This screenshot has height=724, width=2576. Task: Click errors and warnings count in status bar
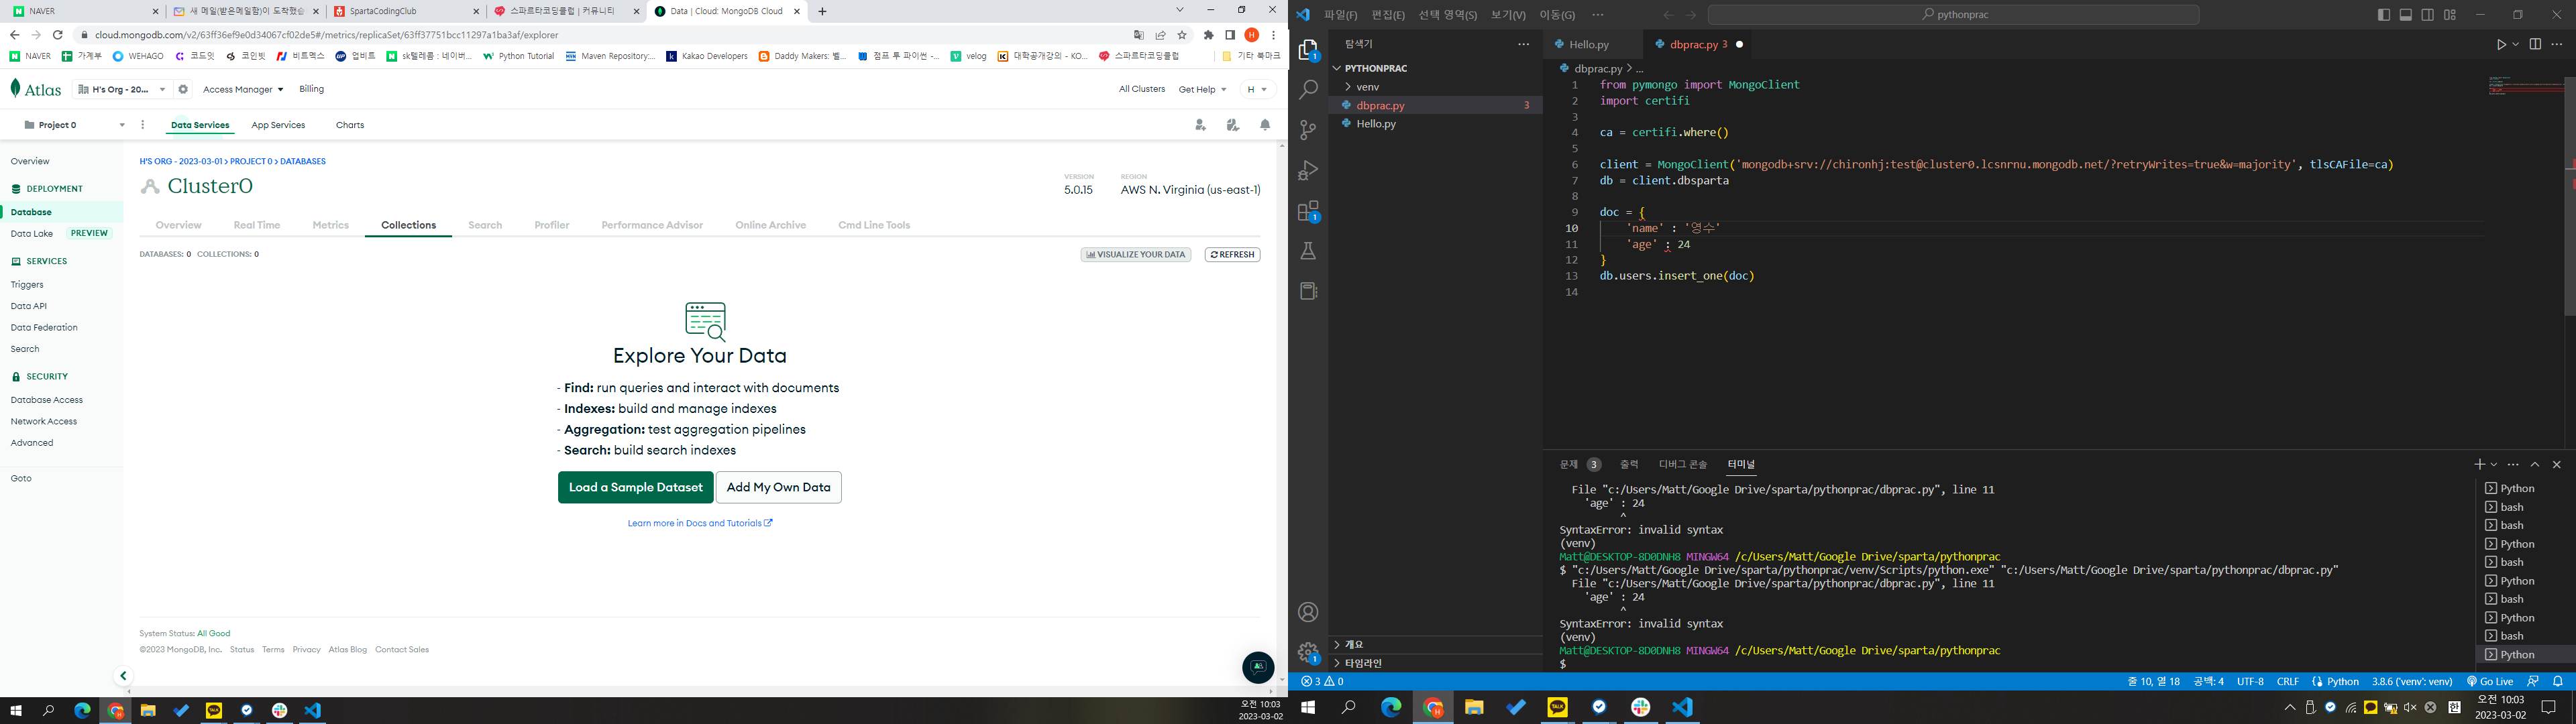click(1322, 681)
